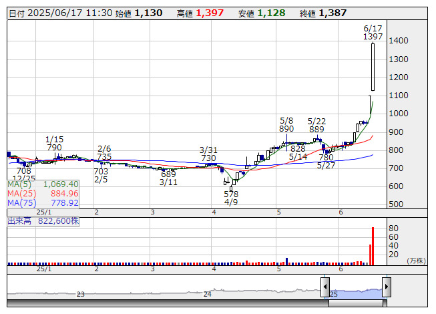Click the 24 year area in the overview
The width and height of the screenshot is (436, 314).
208,293
